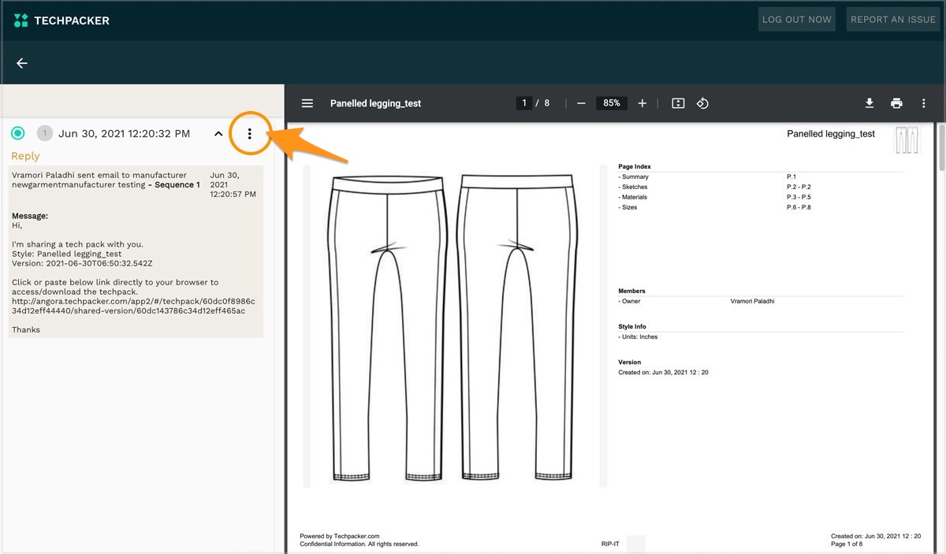The width and height of the screenshot is (946, 554).
Task: Click the LOG OUT NOW button
Action: [x=797, y=19]
